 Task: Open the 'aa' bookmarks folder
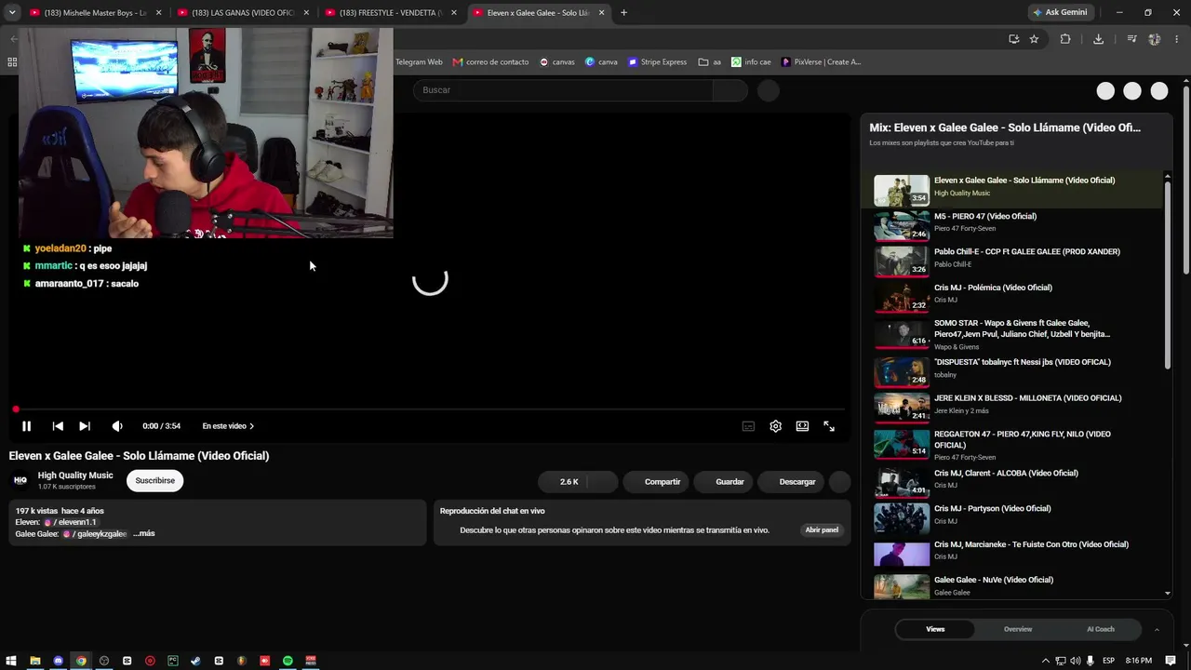click(x=710, y=62)
